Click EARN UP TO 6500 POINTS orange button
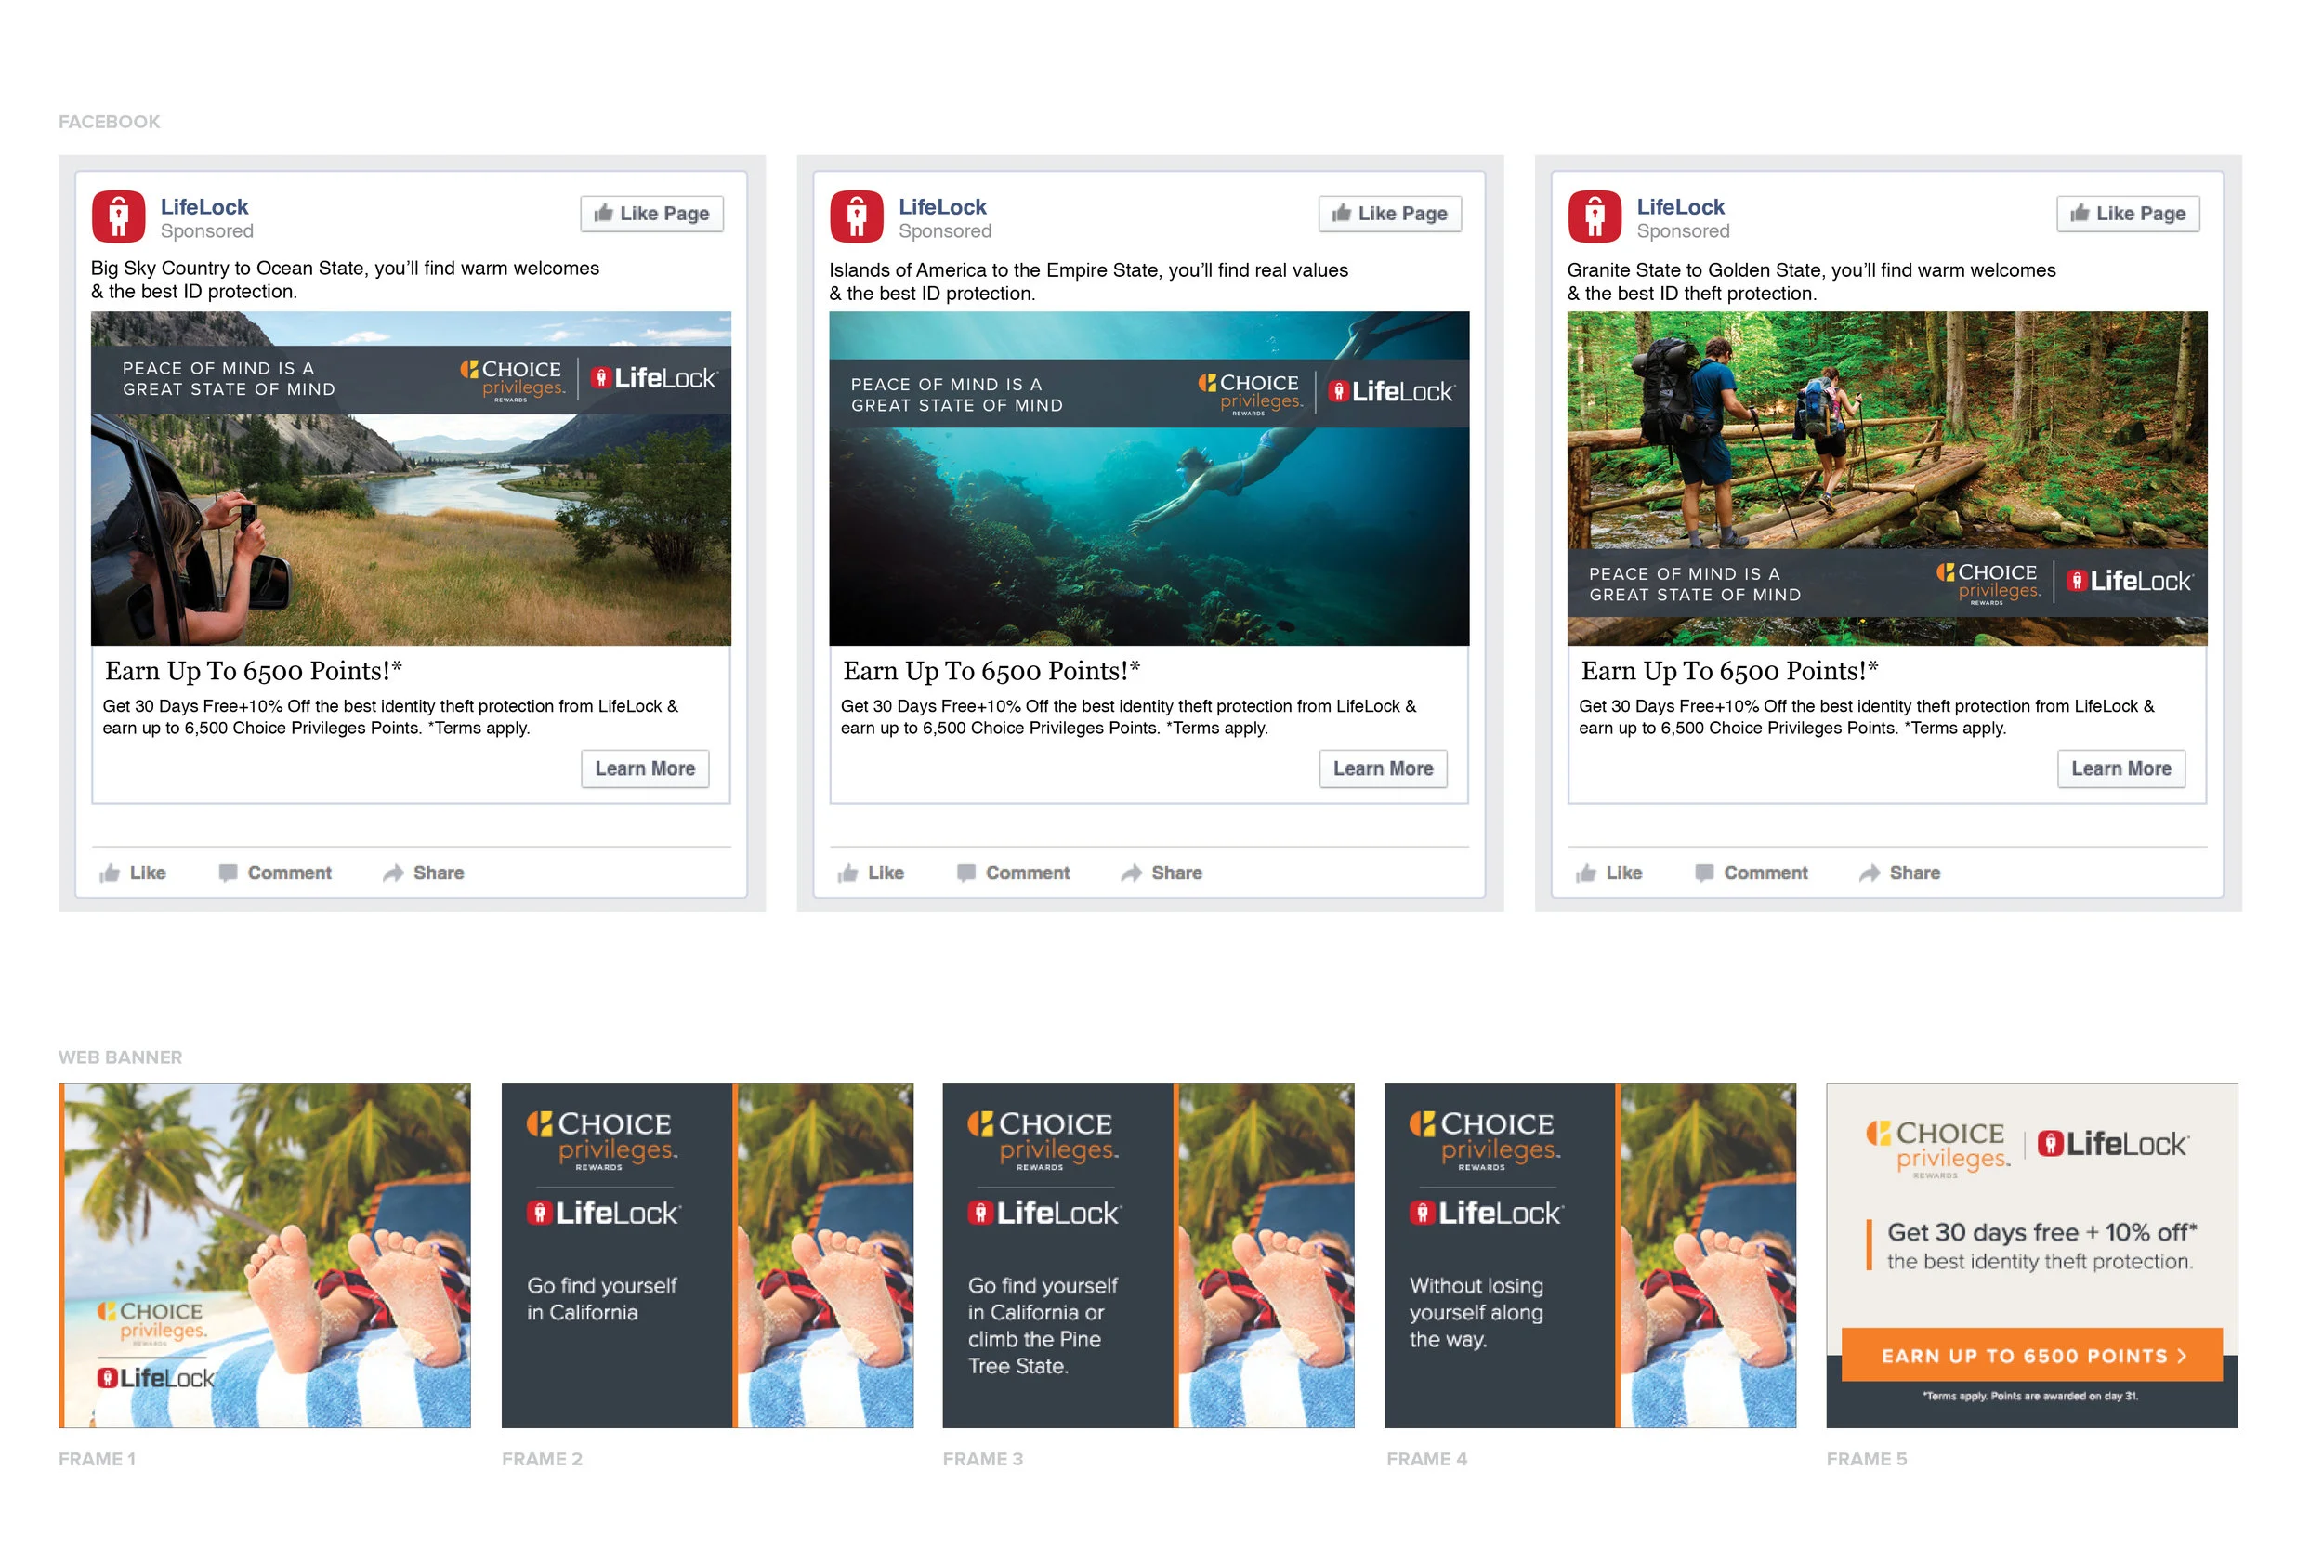This screenshot has height=1549, width=2323. pos(2030,1355)
